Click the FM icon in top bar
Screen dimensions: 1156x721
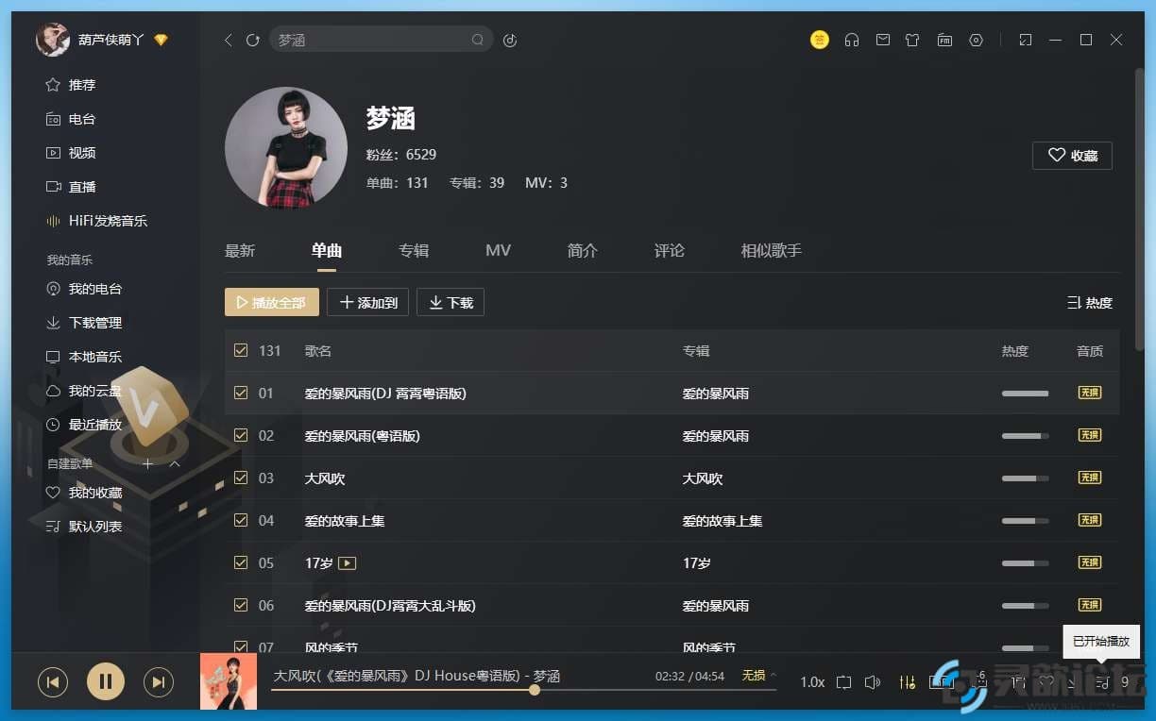tap(944, 40)
